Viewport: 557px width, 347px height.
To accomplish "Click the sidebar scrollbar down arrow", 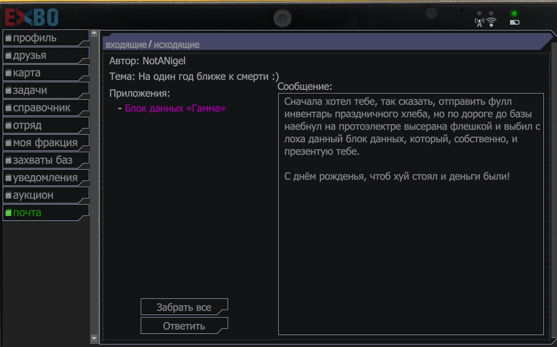I will pyautogui.click(x=94, y=338).
